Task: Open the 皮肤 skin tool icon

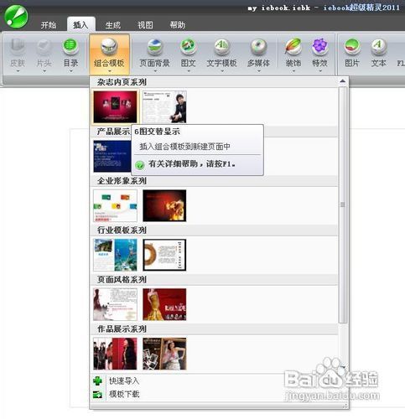Action: (18, 47)
